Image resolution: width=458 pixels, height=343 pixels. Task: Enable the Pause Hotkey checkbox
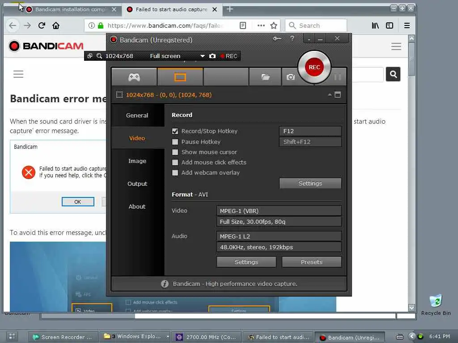(x=175, y=142)
